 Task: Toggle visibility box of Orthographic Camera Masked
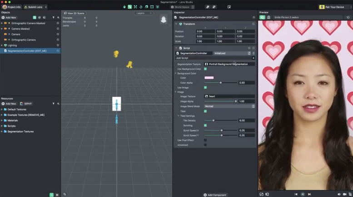coord(58,23)
